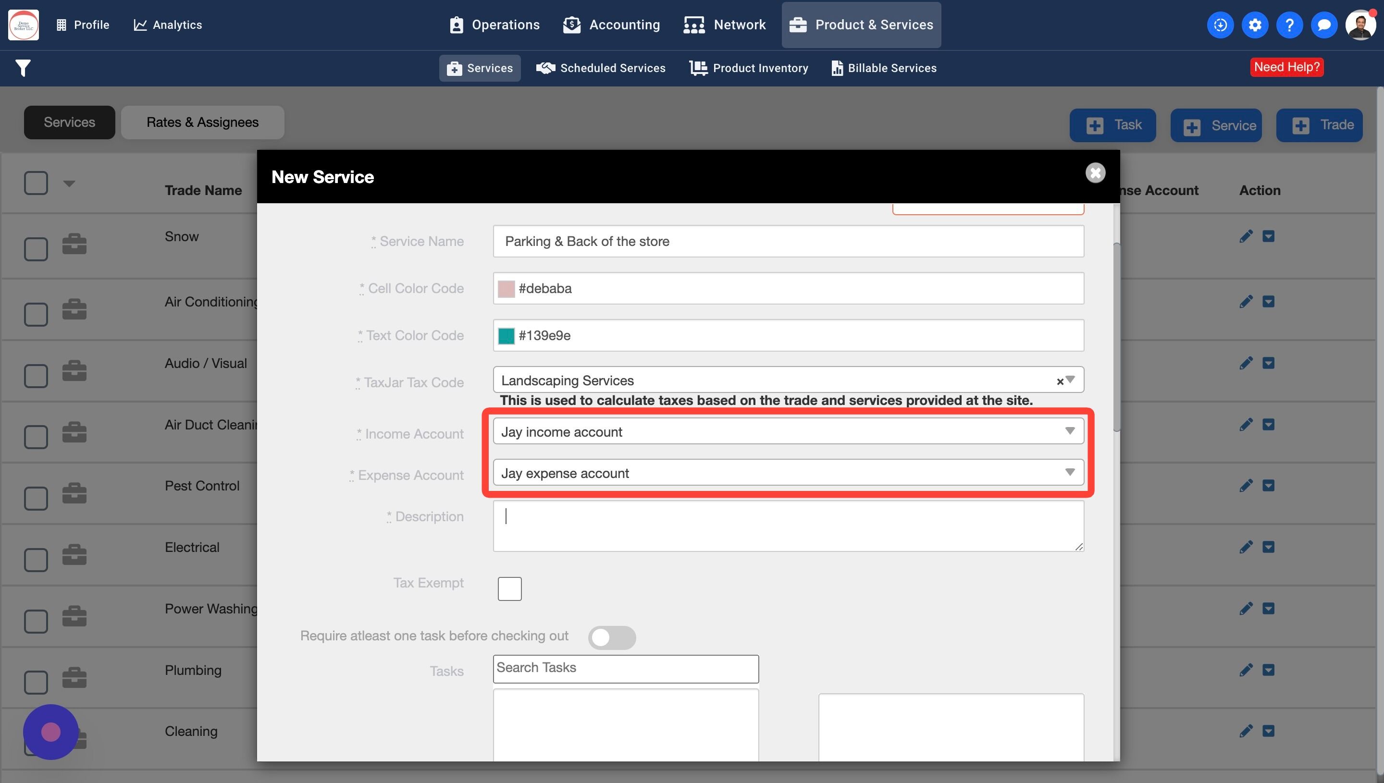Click the Electrical row briefcase icon
This screenshot has height=783, width=1384.
[x=74, y=554]
